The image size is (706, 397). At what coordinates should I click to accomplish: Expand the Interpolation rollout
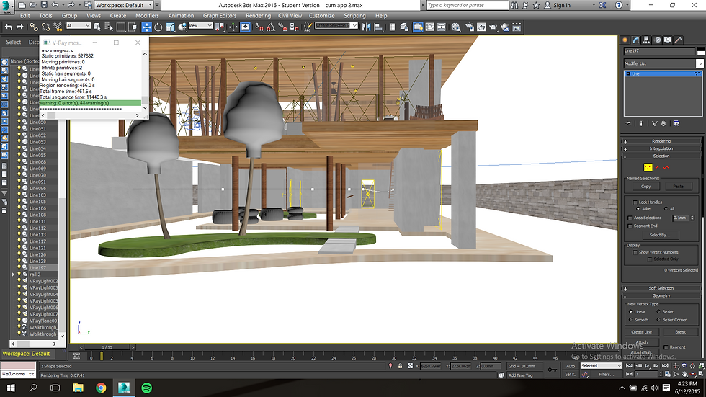tap(661, 148)
